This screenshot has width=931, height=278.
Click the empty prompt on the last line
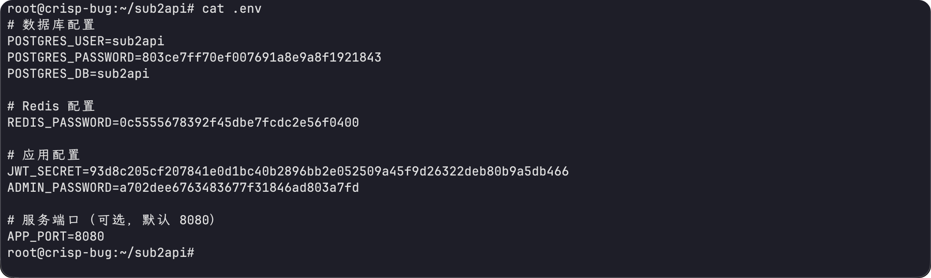(101, 253)
